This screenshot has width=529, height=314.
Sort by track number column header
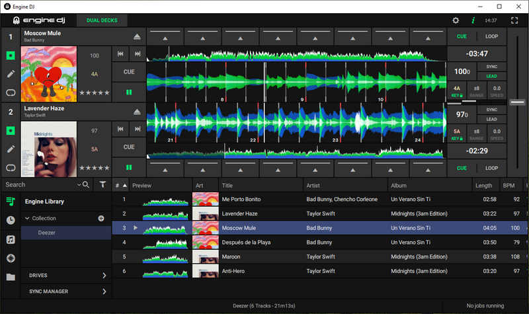121,186
